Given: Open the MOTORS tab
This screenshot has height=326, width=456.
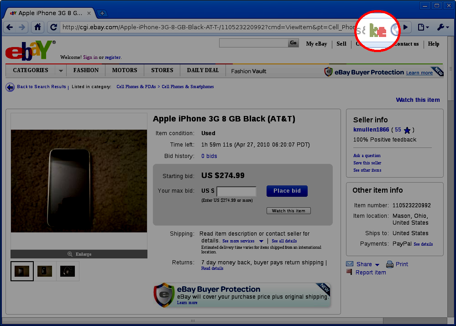Looking at the screenshot, I should pos(125,70).
